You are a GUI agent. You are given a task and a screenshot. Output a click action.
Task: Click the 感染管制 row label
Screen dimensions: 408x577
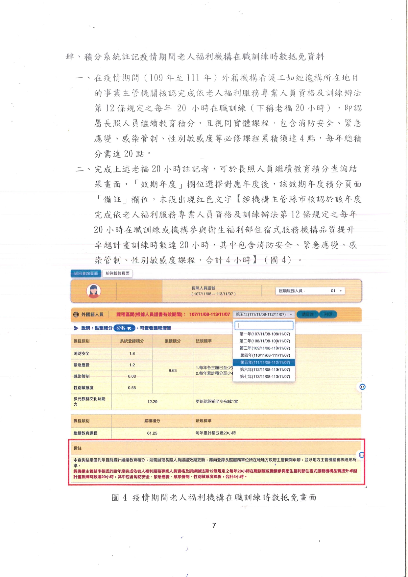(82, 376)
